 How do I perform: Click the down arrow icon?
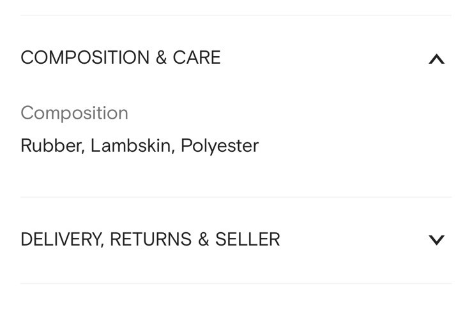[x=436, y=240]
